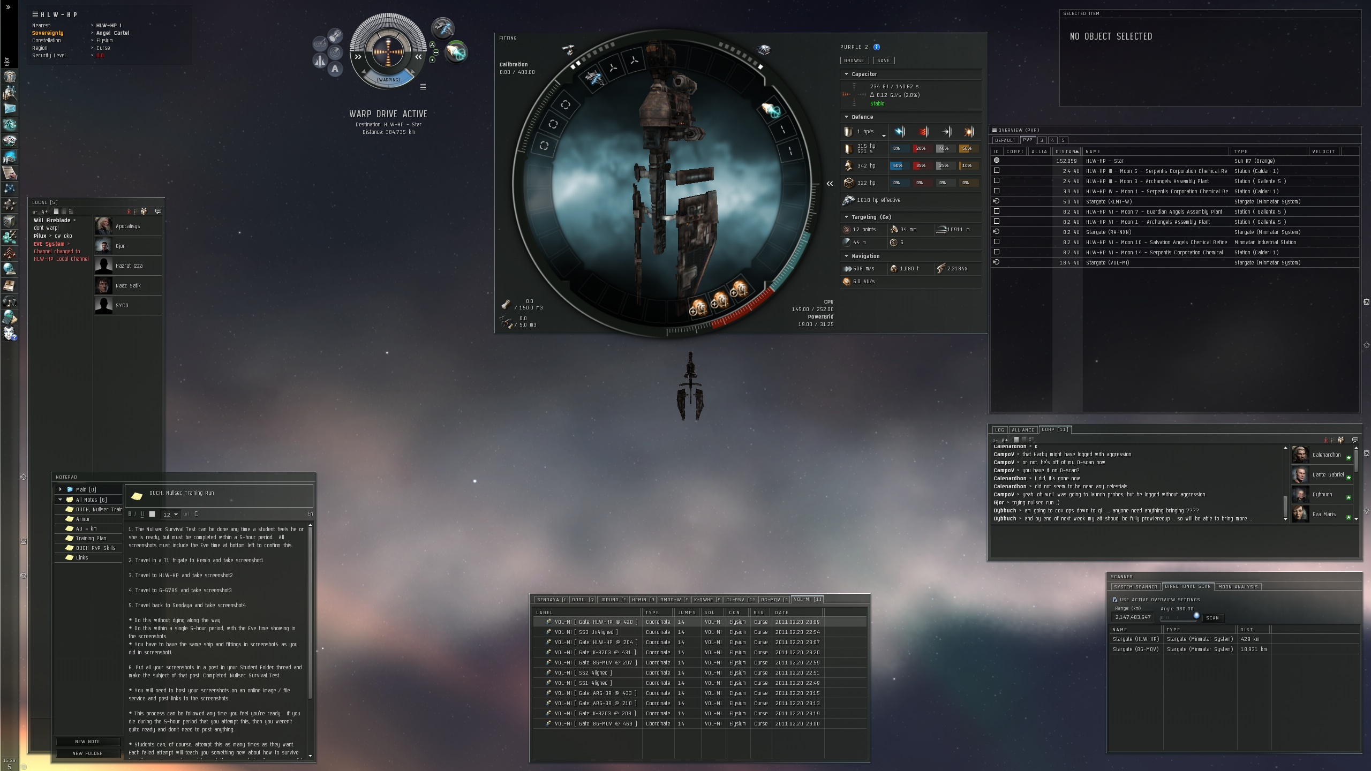This screenshot has width=1371, height=771.
Task: Toggle the Serpentis Caldari 1 station row checkbox
Action: (x=997, y=171)
